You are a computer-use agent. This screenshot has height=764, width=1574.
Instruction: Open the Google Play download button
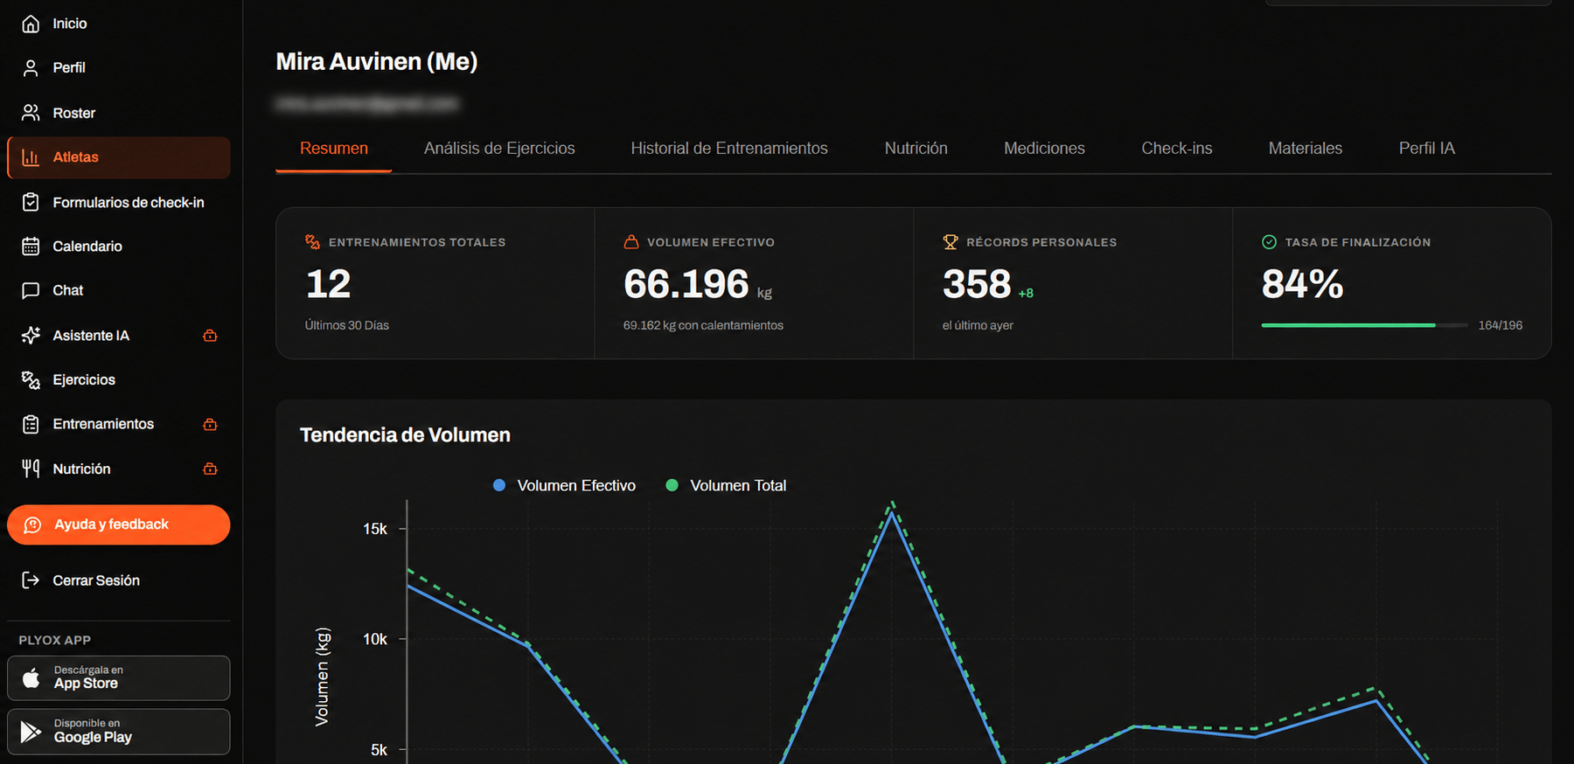119,732
